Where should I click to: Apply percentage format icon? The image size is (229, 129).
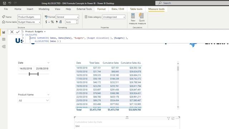[52, 22]
